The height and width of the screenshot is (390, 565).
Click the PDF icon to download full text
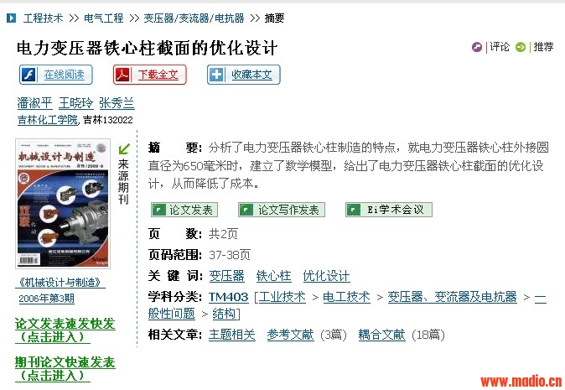click(x=122, y=75)
